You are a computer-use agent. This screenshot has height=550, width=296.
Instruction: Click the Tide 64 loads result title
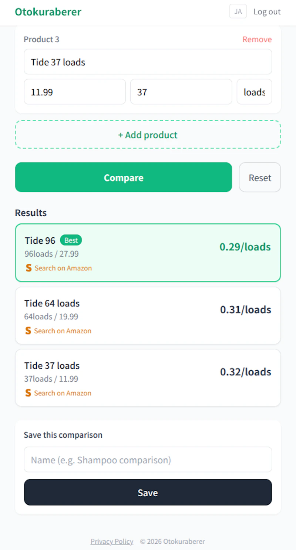(52, 303)
